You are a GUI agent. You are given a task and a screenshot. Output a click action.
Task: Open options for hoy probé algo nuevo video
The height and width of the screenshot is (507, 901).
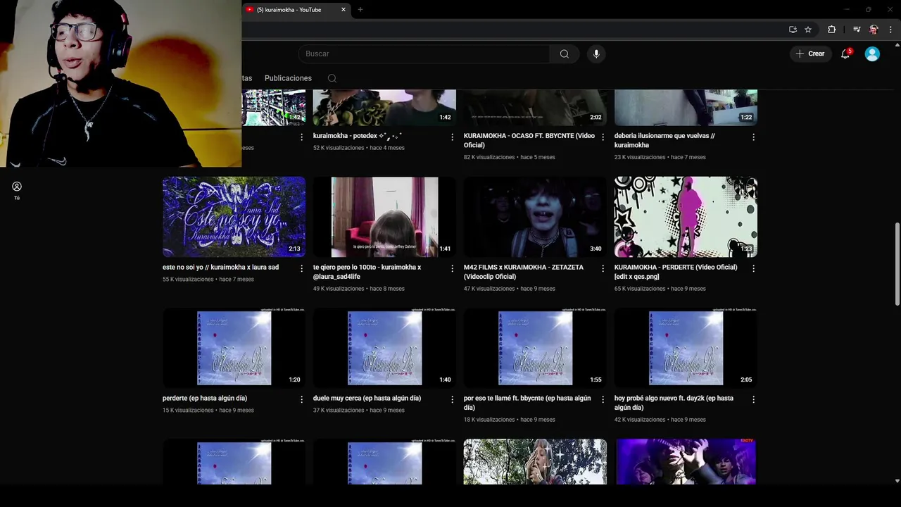(x=754, y=399)
